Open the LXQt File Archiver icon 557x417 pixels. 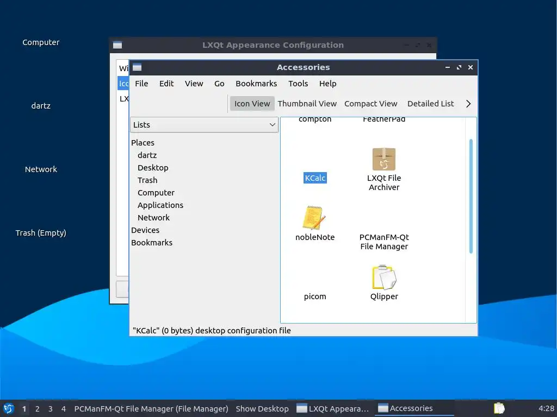(x=383, y=159)
